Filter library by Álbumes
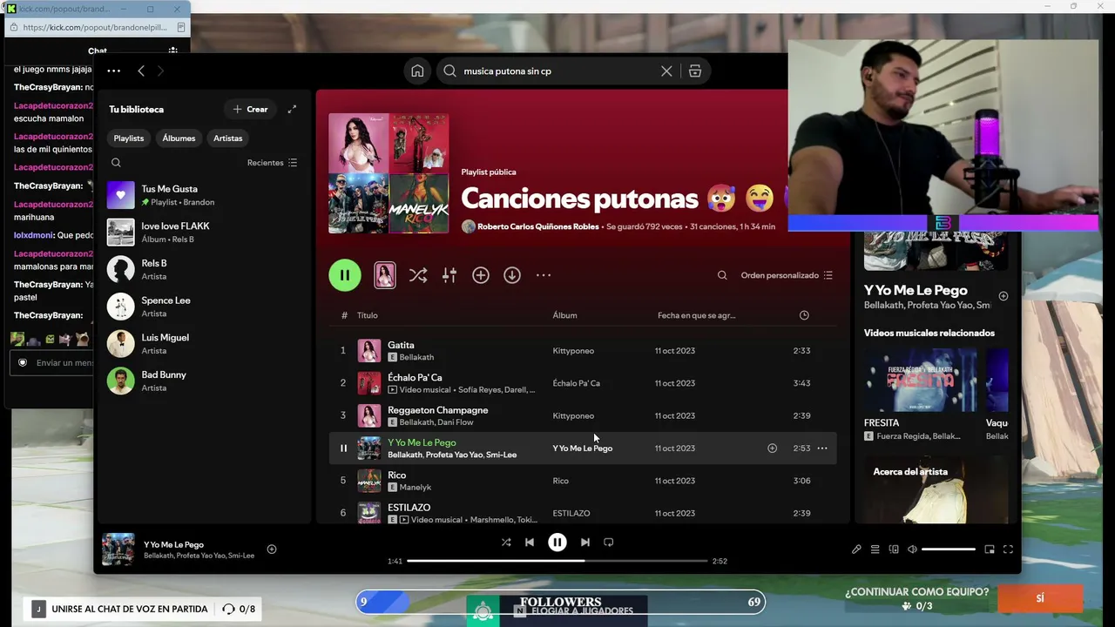1115x627 pixels. pos(179,138)
